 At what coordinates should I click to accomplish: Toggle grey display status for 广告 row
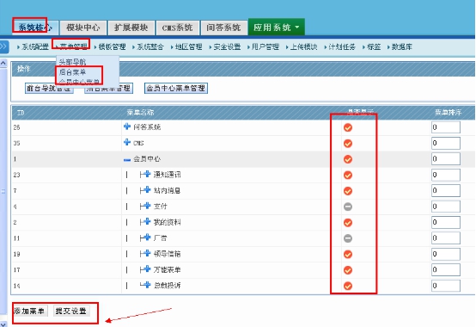click(348, 238)
